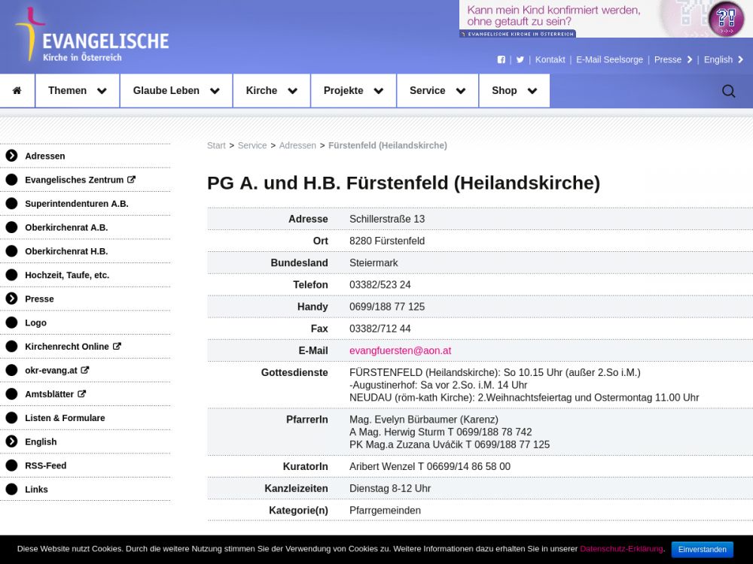Expand the Projekte dropdown menu
This screenshot has width=753, height=564.
[x=353, y=91]
